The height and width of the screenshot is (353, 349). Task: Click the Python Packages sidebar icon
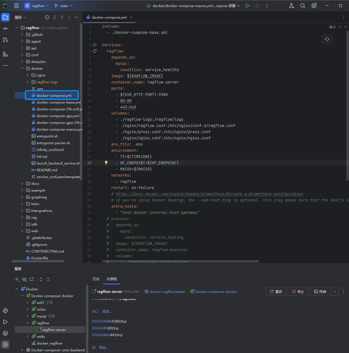tap(5, 311)
